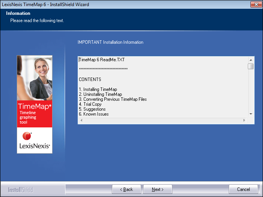
Task: Click the vertical scrollbar thumb
Action: (251, 66)
